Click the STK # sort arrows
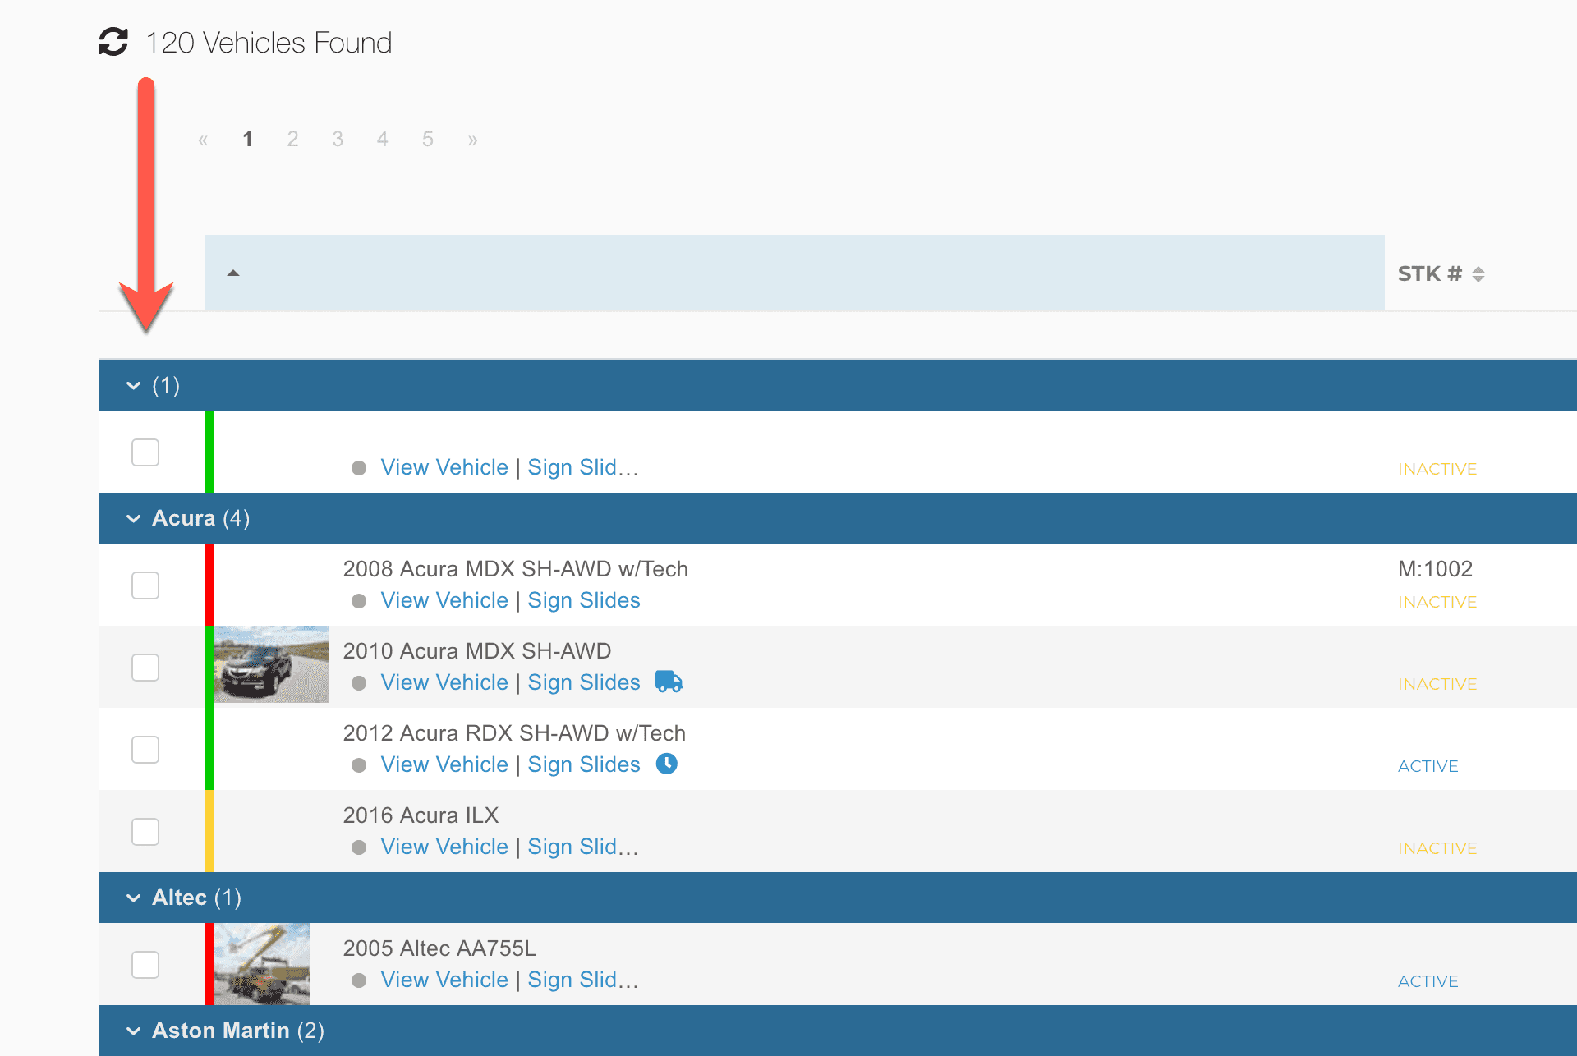This screenshot has width=1577, height=1056. (1478, 274)
